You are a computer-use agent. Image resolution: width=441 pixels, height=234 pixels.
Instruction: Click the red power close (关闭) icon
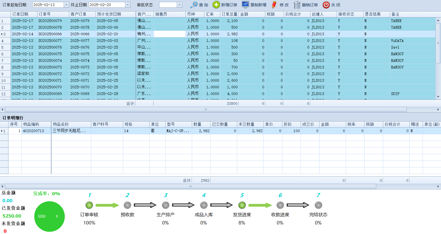pos(326,5)
